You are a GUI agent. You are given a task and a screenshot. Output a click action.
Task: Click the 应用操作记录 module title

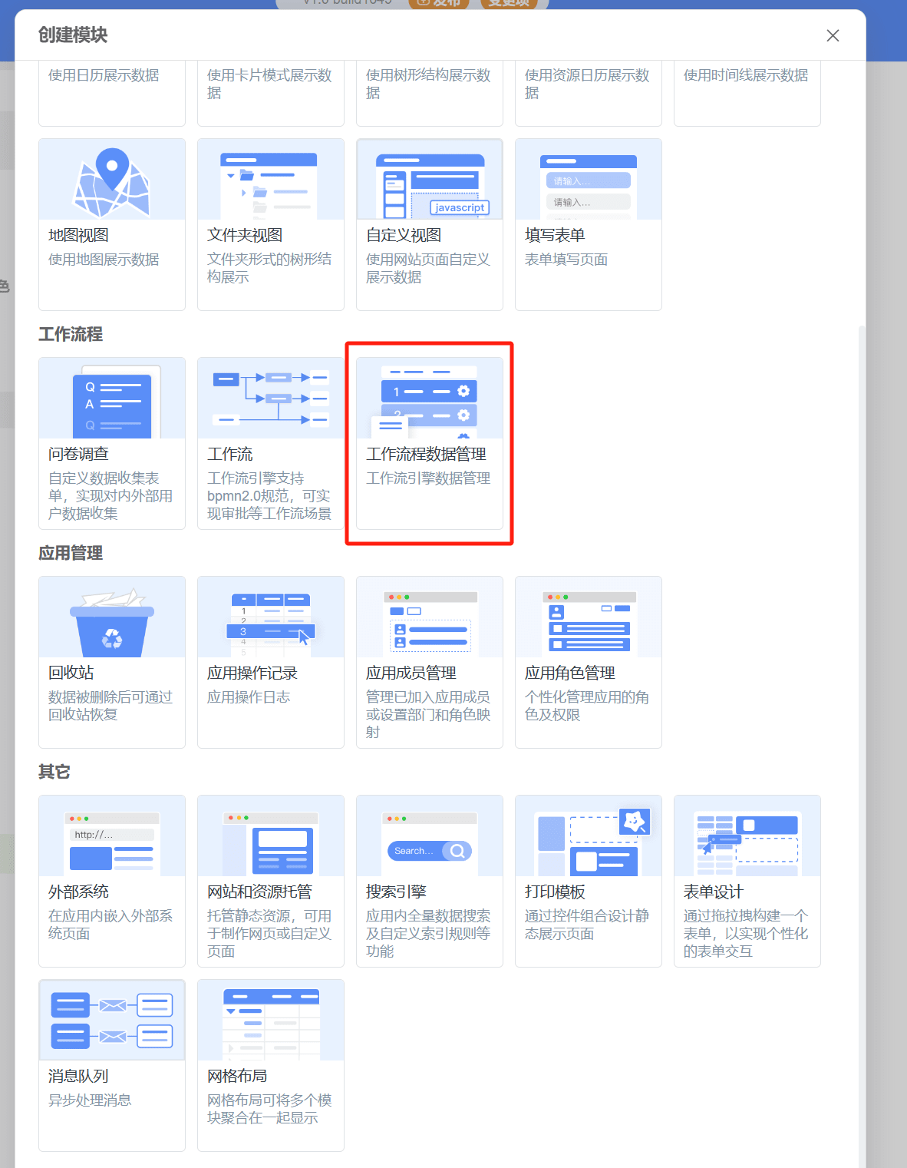252,673
